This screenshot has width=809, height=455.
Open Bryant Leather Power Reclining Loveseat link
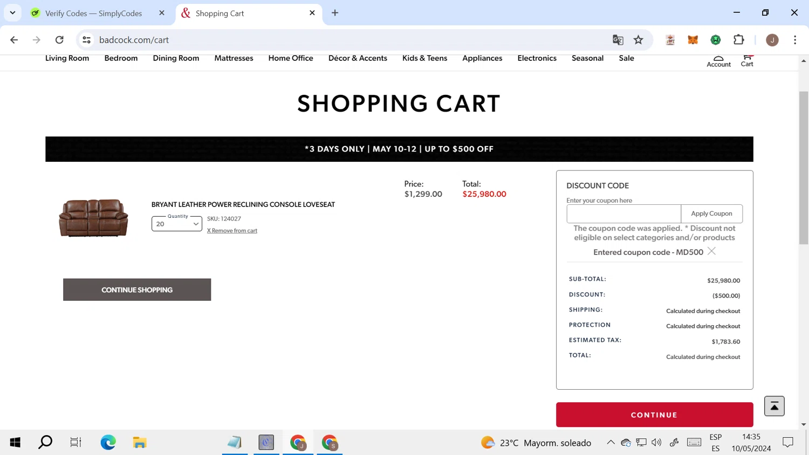click(243, 205)
